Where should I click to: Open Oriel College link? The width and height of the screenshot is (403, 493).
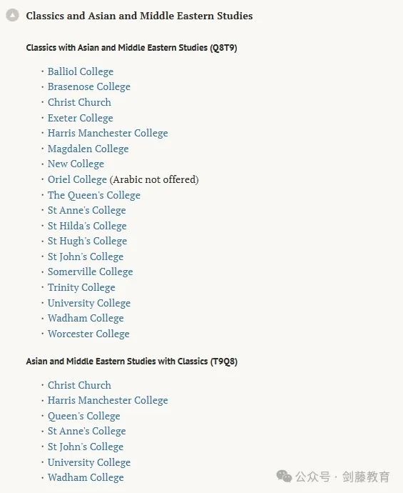click(77, 179)
